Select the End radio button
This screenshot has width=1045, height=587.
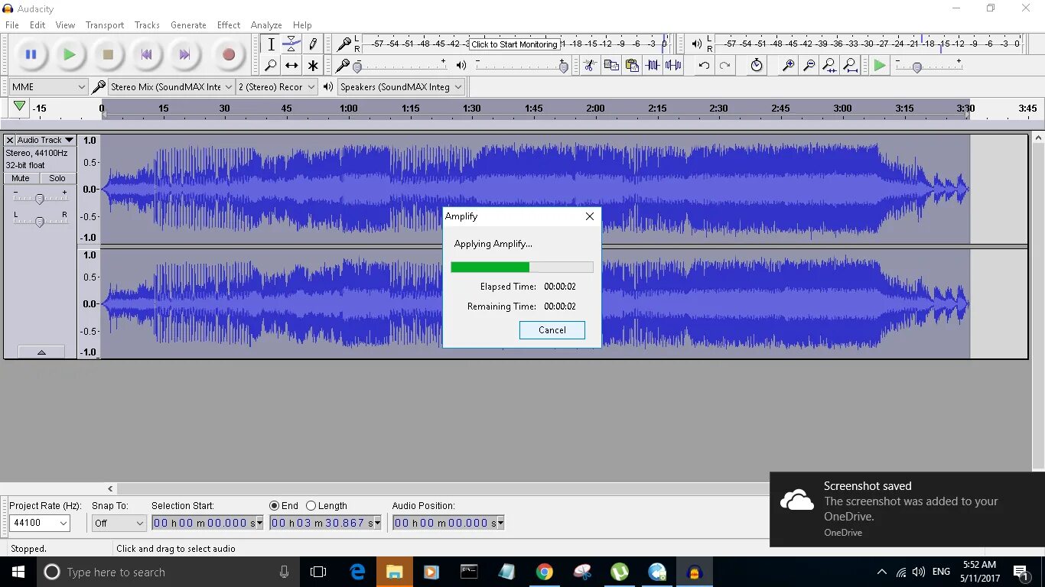click(x=275, y=506)
